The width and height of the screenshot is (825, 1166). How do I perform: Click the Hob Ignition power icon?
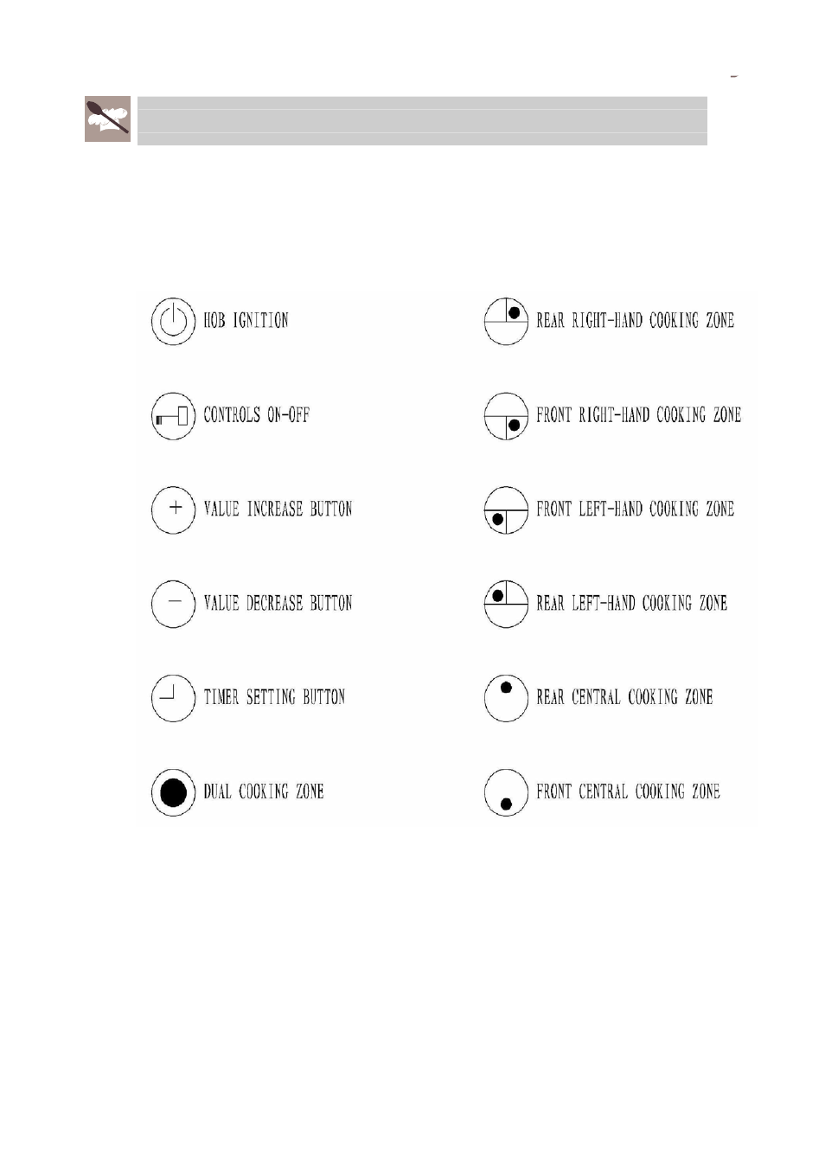coord(173,322)
